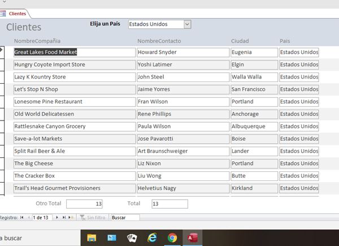
Task: Click the Ciudad column label
Action: click(x=240, y=41)
